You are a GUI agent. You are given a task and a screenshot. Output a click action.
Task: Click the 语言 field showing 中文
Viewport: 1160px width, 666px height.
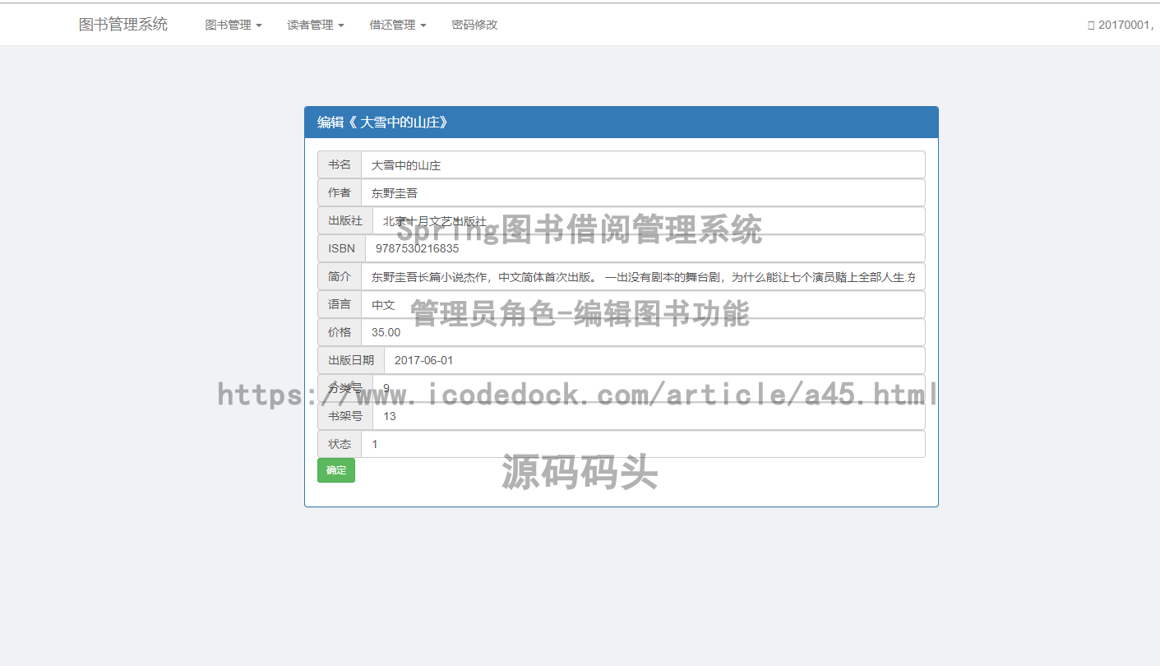tap(642, 305)
